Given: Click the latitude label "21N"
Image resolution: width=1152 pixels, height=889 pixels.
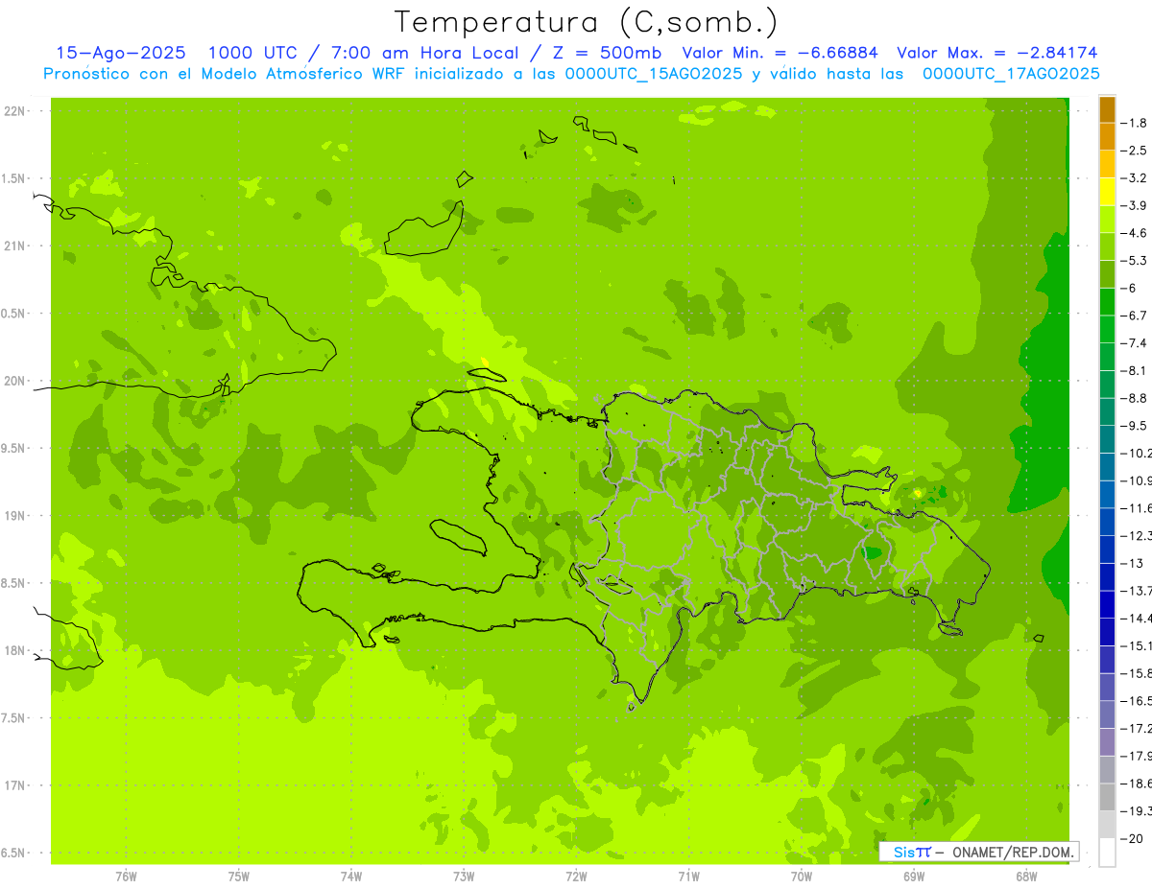Looking at the screenshot, I should [15, 246].
